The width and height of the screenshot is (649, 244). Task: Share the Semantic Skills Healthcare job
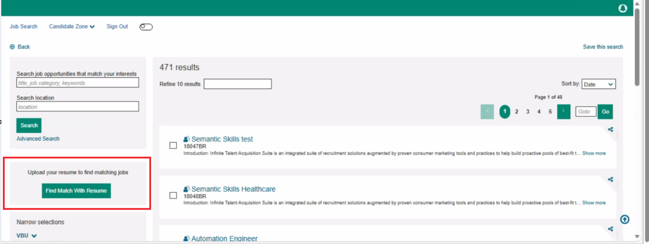tap(610, 179)
